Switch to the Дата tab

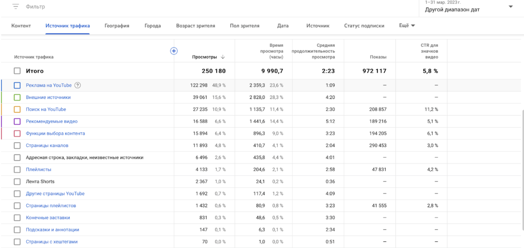(x=283, y=26)
